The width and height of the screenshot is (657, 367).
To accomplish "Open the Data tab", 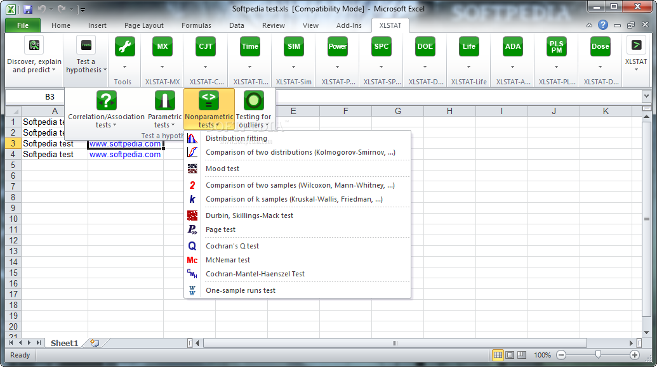I will [236, 25].
